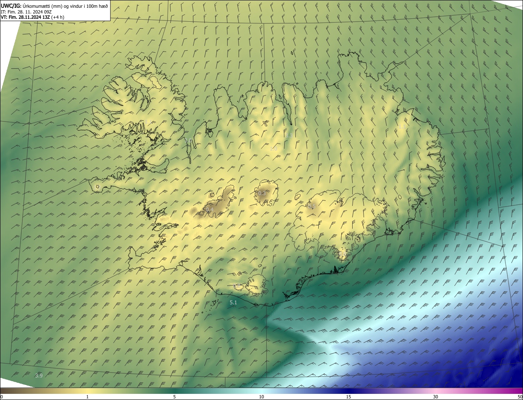Pick the 0.4 value on the glacier
The image size is (523, 400).
click(x=210, y=210)
